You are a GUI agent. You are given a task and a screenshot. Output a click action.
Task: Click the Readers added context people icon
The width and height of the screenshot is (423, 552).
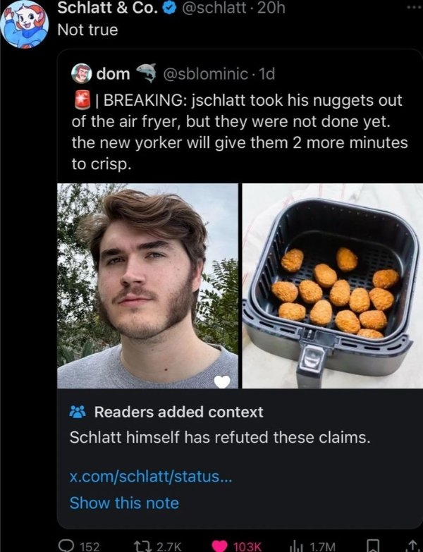click(x=78, y=412)
